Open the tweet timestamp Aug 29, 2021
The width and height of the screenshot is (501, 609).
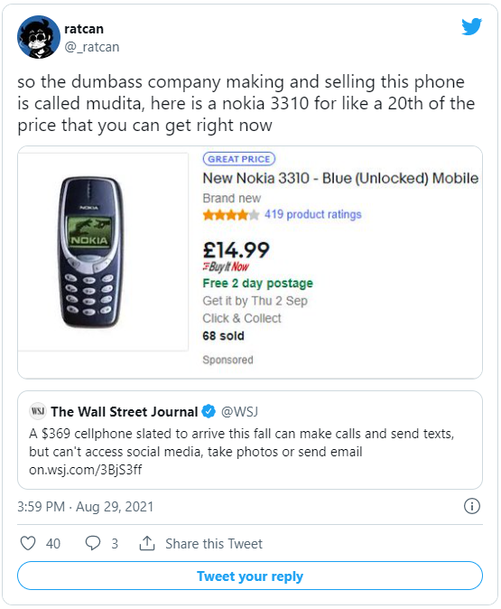coord(86,507)
